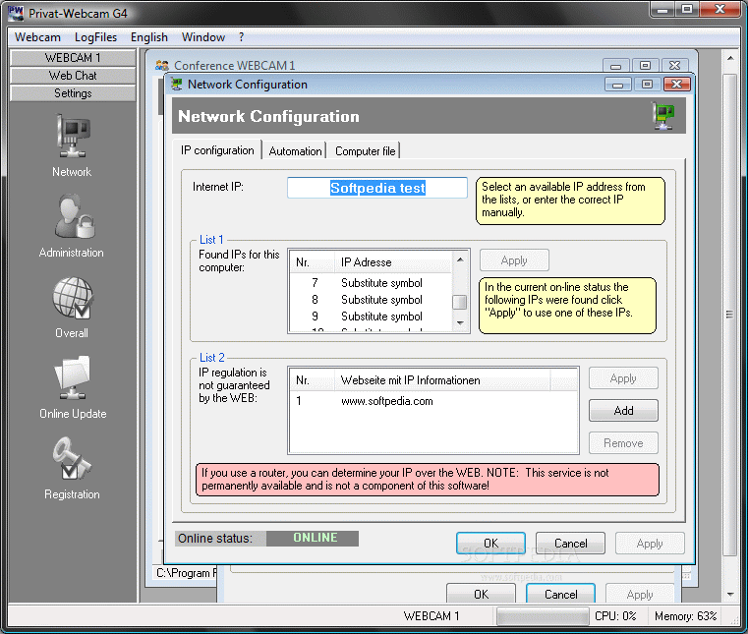
Task: Open the Web Chat sidebar section
Action: (73, 76)
